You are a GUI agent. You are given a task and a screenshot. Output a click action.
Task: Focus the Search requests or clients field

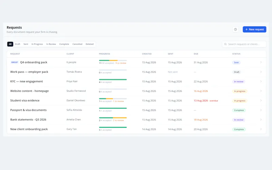(244, 44)
